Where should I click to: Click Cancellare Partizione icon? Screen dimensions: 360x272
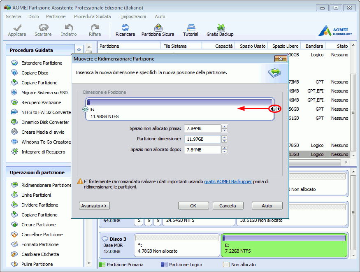pyautogui.click(x=14, y=234)
